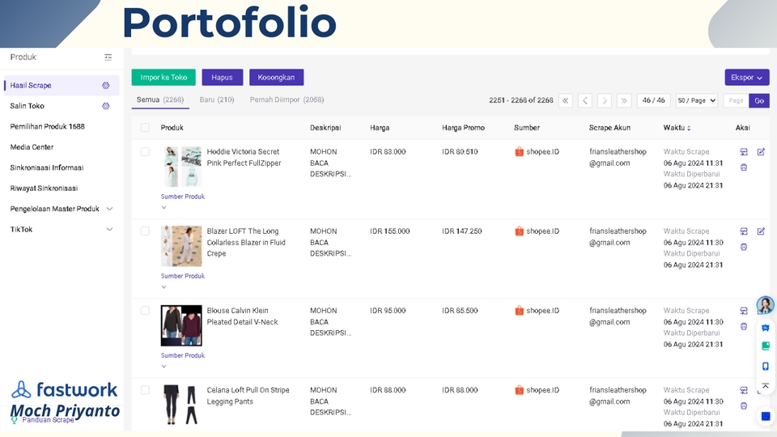Click import-to-store icon for Hoddie Victoria Secret
The width and height of the screenshot is (777, 437).
point(744,152)
